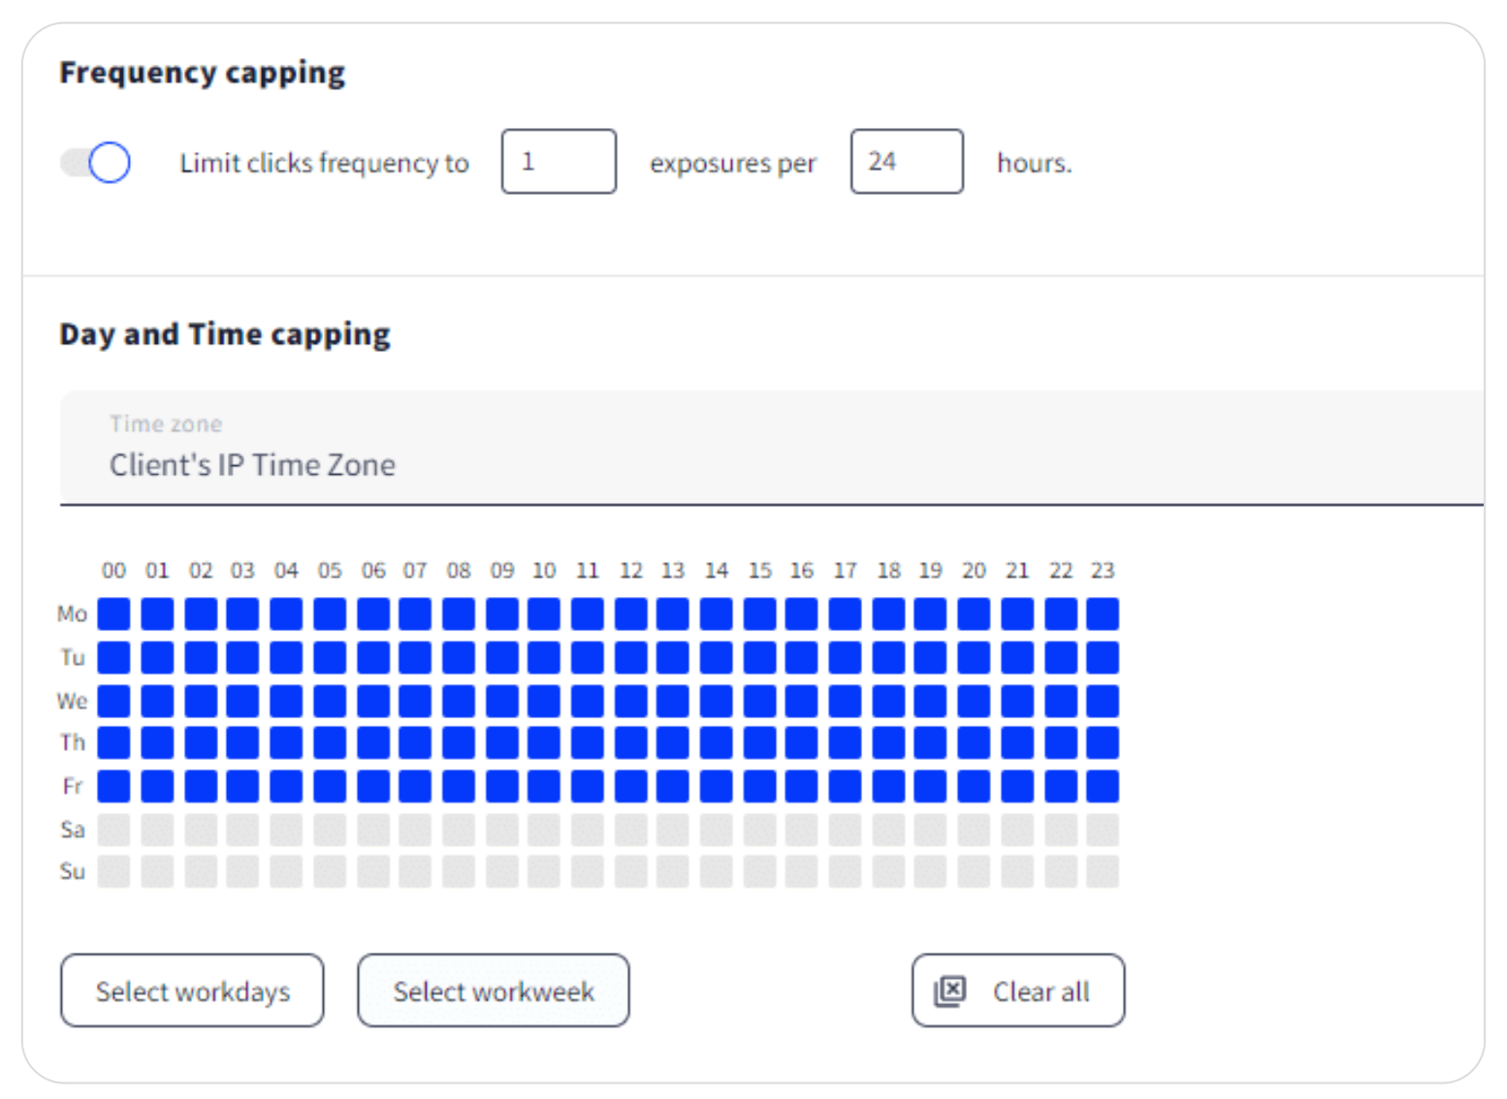This screenshot has height=1099, width=1507.
Task: Click the hours input field
Action: click(x=906, y=162)
